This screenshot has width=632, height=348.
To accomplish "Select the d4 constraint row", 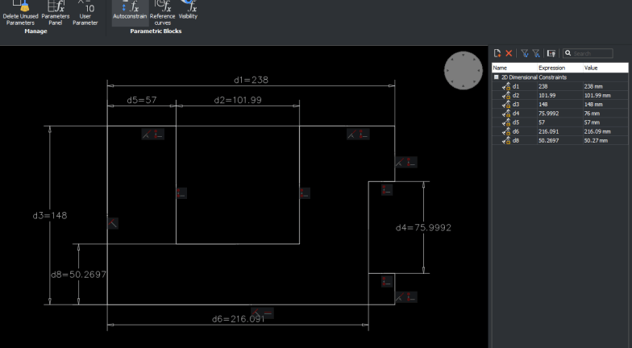I will [x=516, y=113].
